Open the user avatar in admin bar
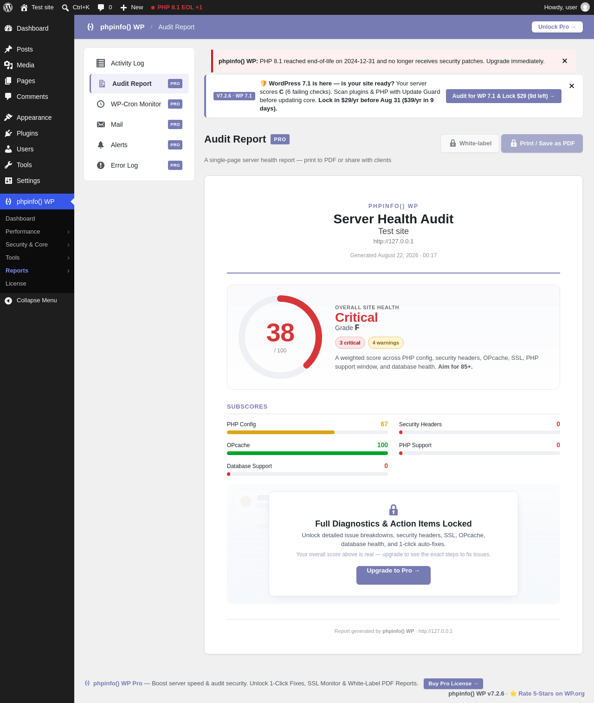 tap(585, 7)
